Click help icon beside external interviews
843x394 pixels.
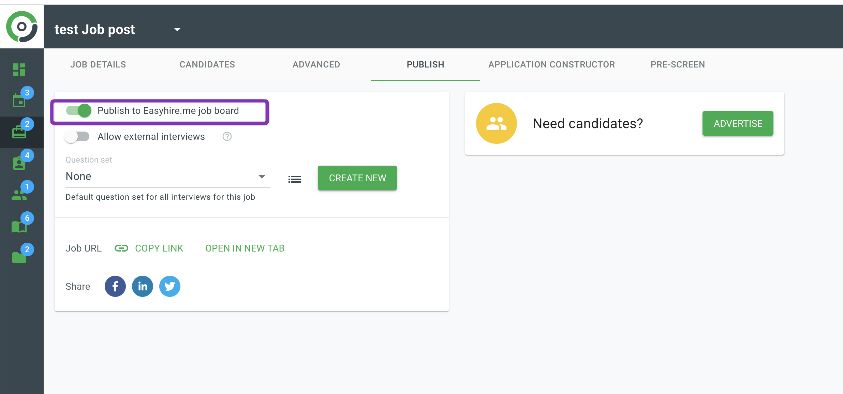click(227, 137)
